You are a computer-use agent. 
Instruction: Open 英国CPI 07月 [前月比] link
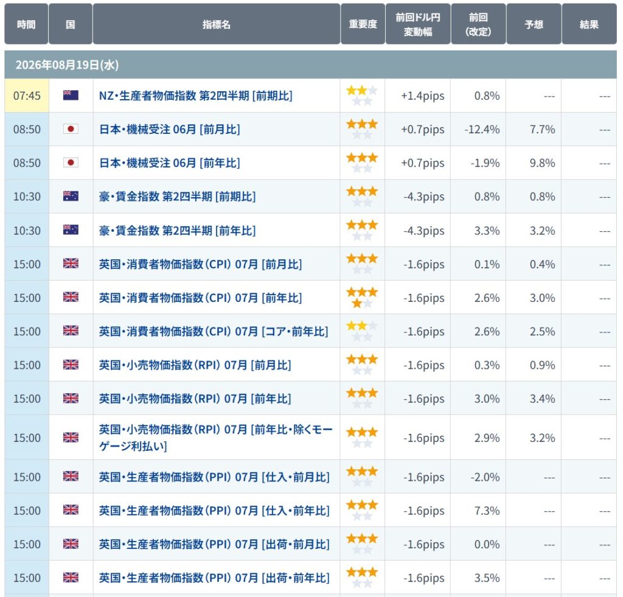(200, 264)
